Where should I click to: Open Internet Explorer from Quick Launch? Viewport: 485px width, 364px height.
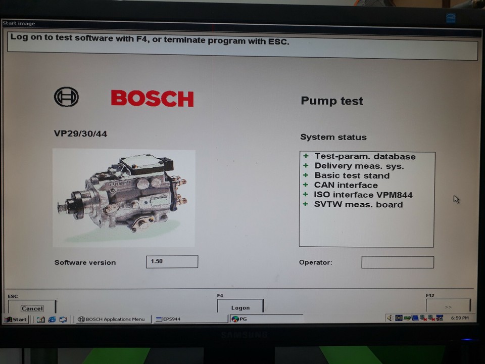coord(51,319)
